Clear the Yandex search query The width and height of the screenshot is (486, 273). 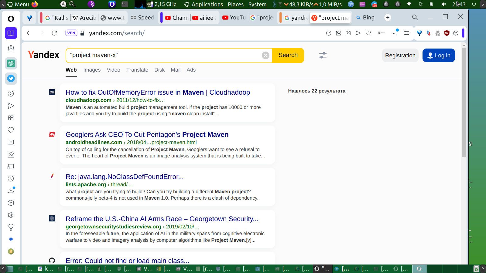pyautogui.click(x=265, y=55)
